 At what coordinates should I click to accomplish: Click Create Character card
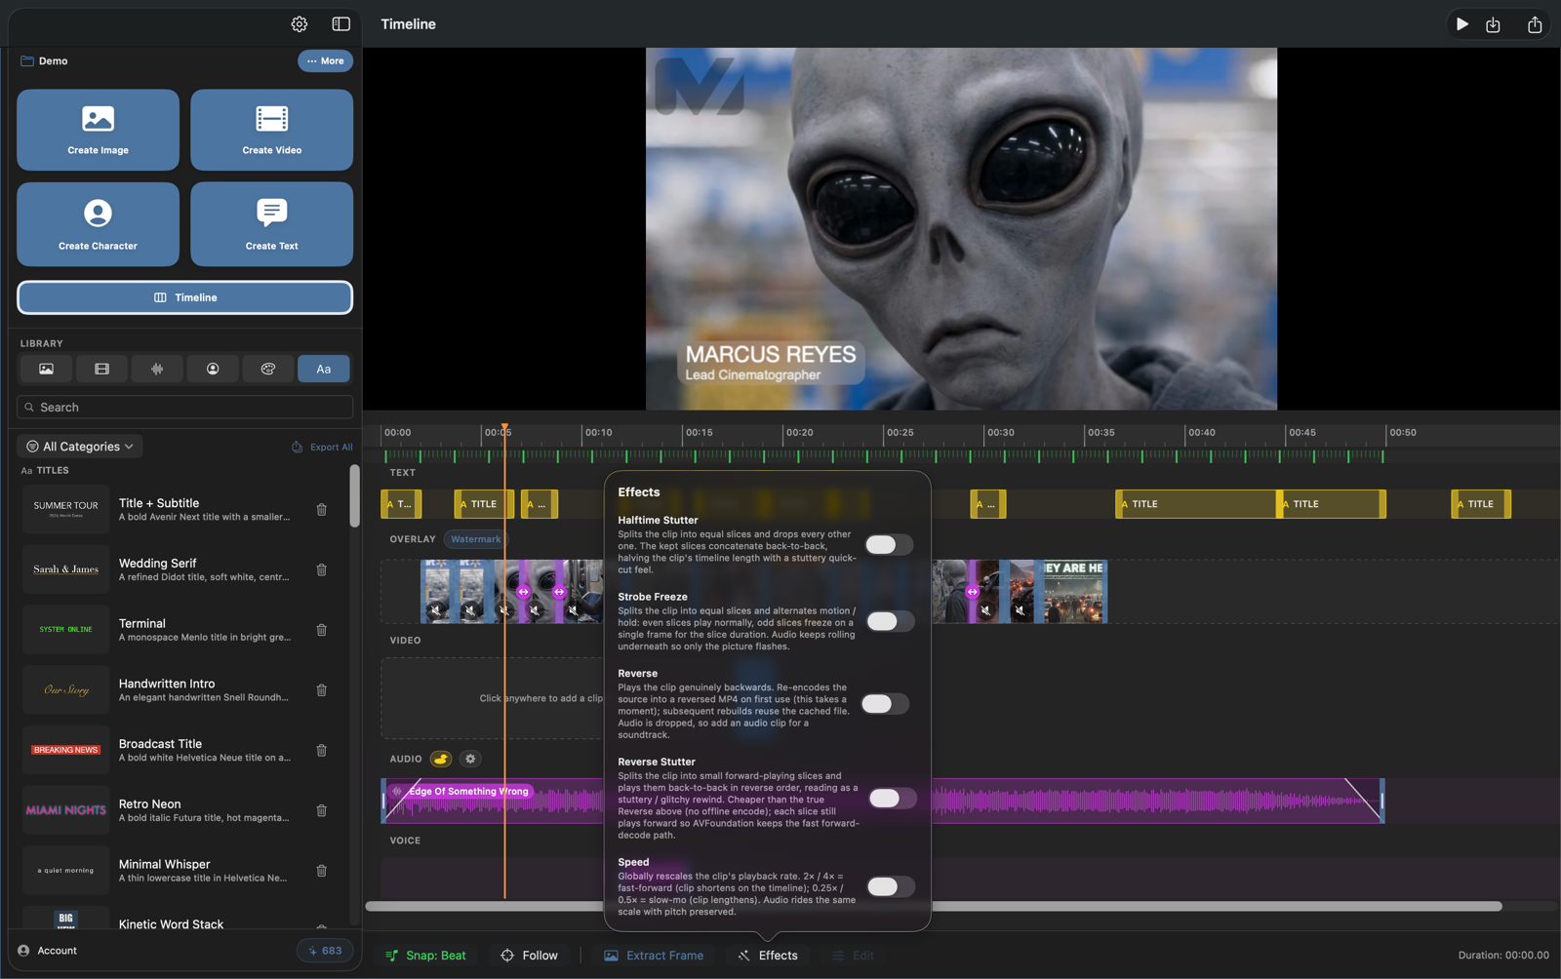coord(98,224)
